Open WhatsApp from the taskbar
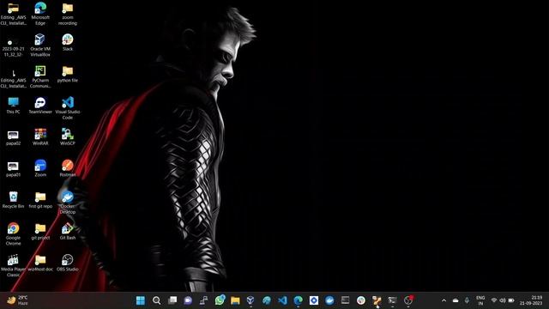 [220, 300]
